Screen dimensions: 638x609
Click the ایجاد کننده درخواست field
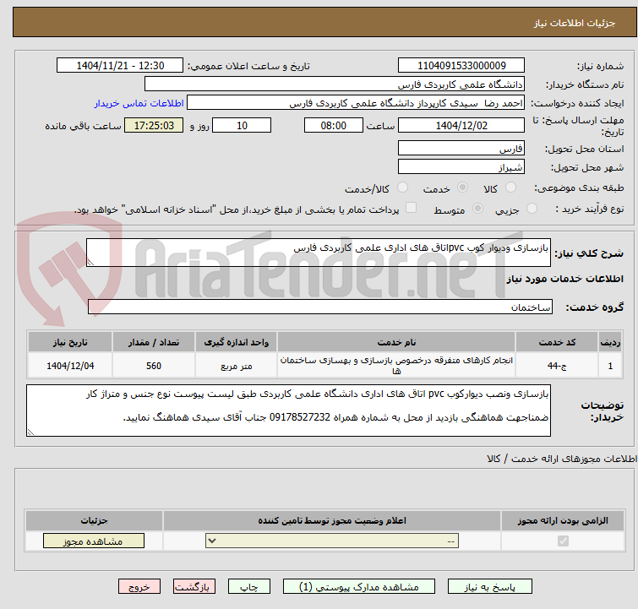click(356, 103)
